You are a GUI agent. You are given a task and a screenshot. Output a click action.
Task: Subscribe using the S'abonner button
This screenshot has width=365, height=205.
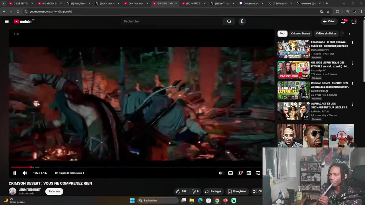[54, 191]
